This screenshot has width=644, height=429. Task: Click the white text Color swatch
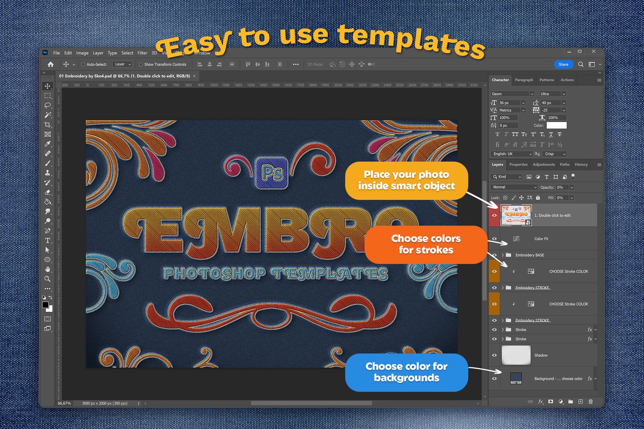[556, 125]
